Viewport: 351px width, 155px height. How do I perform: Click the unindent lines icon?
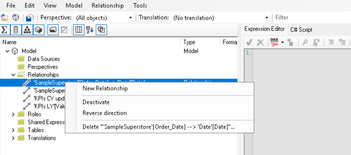pos(342,42)
